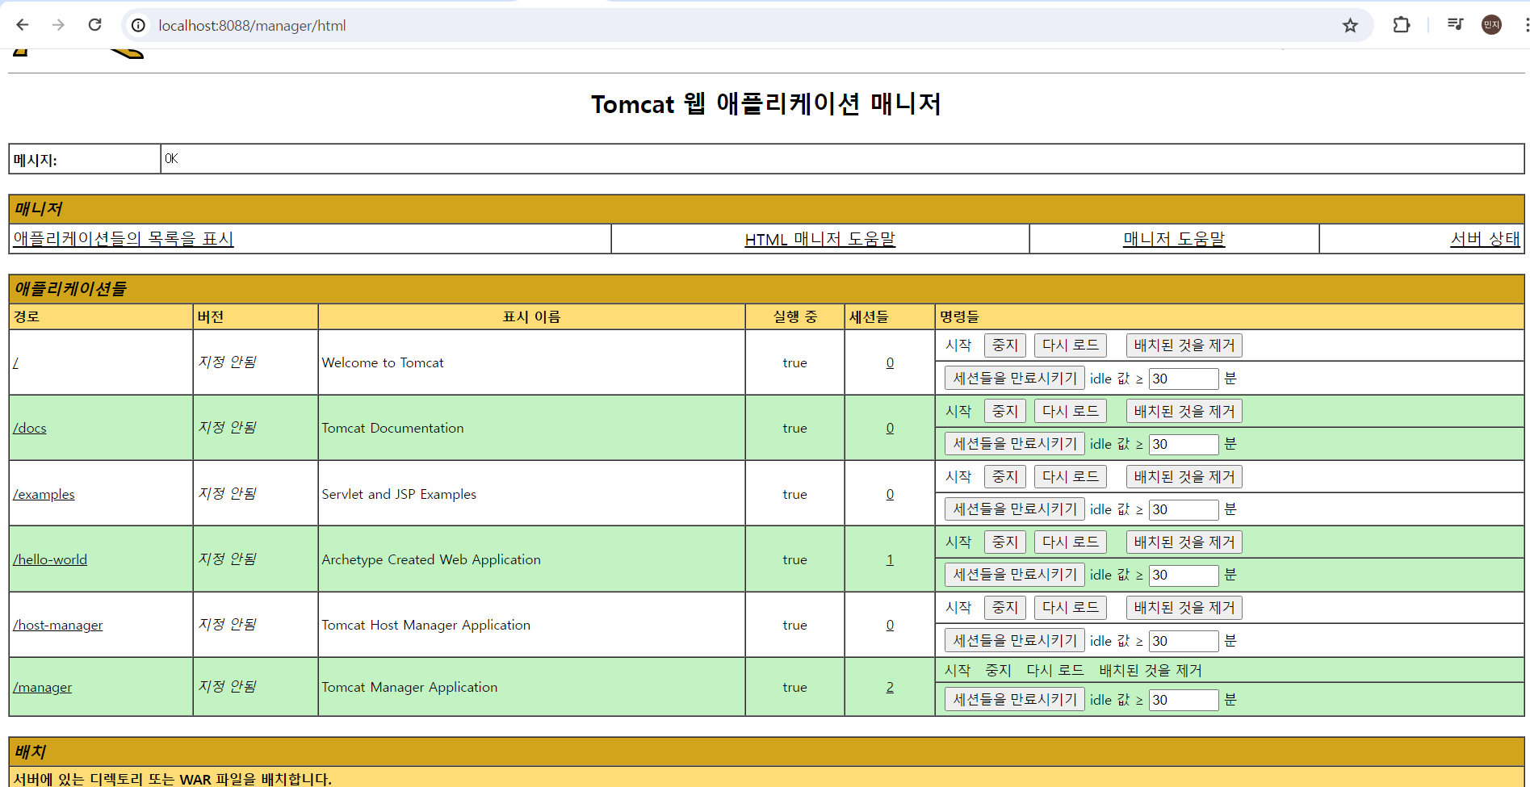Bookmark this page with the star icon

point(1350,26)
